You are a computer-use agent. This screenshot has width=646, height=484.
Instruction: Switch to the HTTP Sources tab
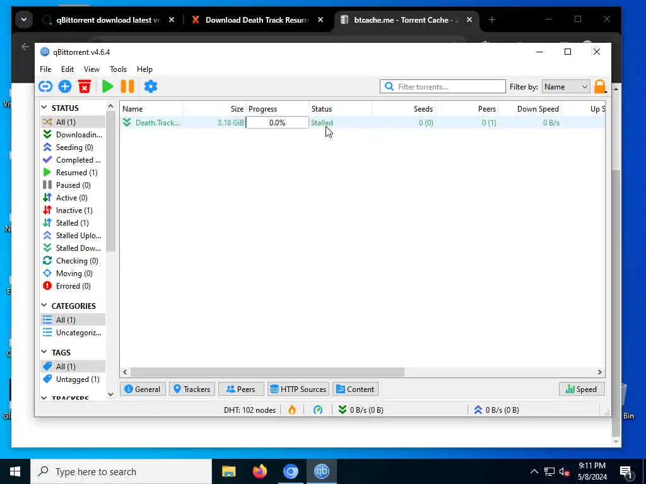[298, 389]
